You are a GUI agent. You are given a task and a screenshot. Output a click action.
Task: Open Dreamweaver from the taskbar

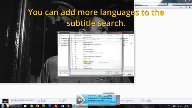pos(43,106)
